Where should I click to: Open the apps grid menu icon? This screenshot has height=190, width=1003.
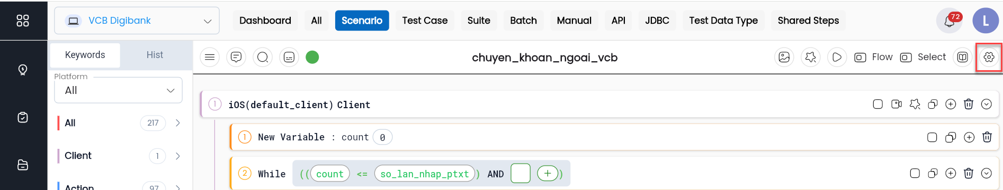[23, 21]
